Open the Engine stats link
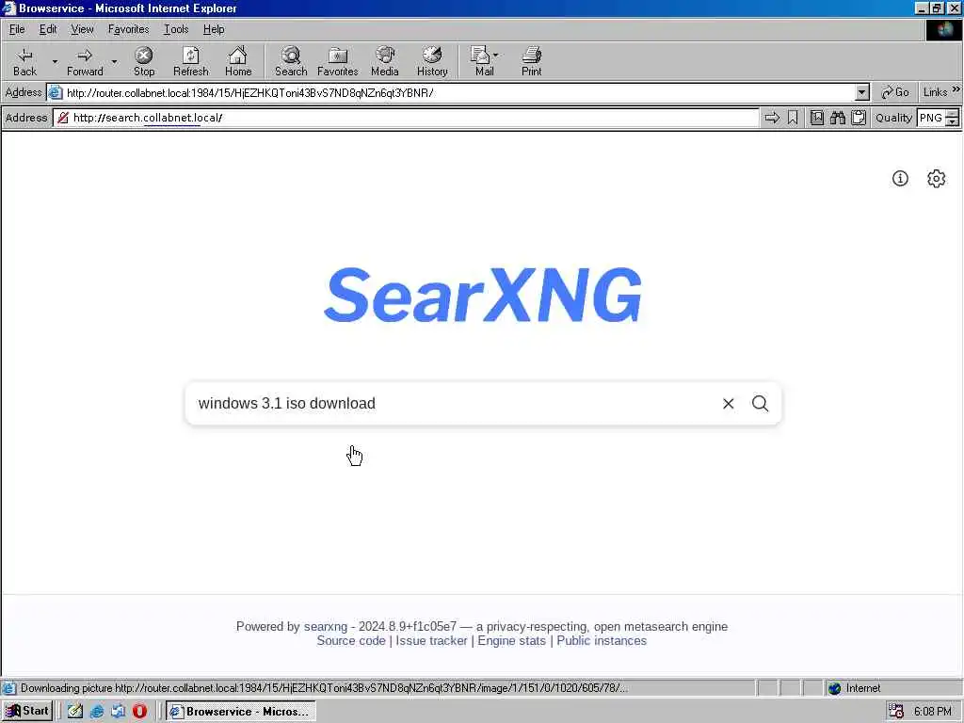This screenshot has width=964, height=723. pyautogui.click(x=511, y=640)
